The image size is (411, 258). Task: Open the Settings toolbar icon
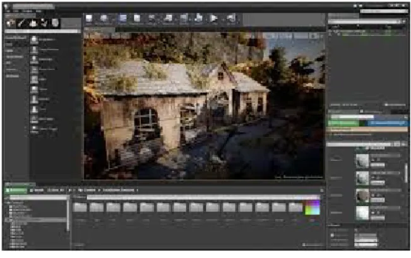(x=152, y=19)
